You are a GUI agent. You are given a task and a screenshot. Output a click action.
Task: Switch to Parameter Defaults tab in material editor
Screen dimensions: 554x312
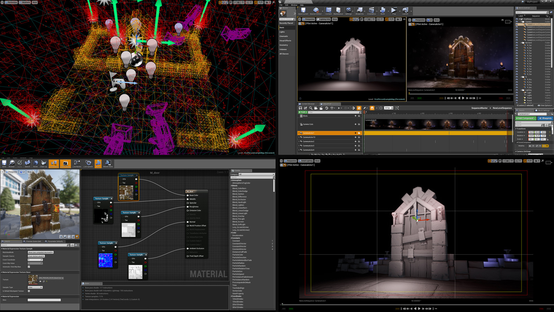click(x=55, y=241)
